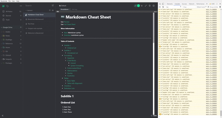Switch to the Sources tab
Viewport: 222px width, 118px height.
184,4
